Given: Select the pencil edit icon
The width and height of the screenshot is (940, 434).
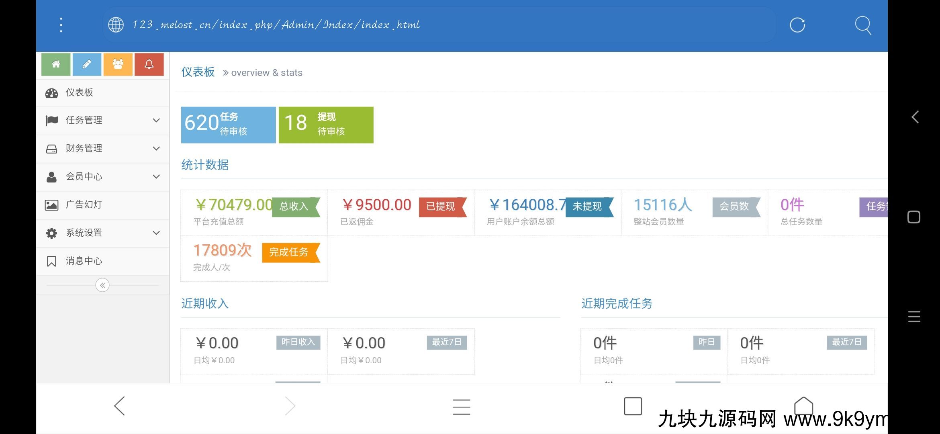Looking at the screenshot, I should coord(87,64).
